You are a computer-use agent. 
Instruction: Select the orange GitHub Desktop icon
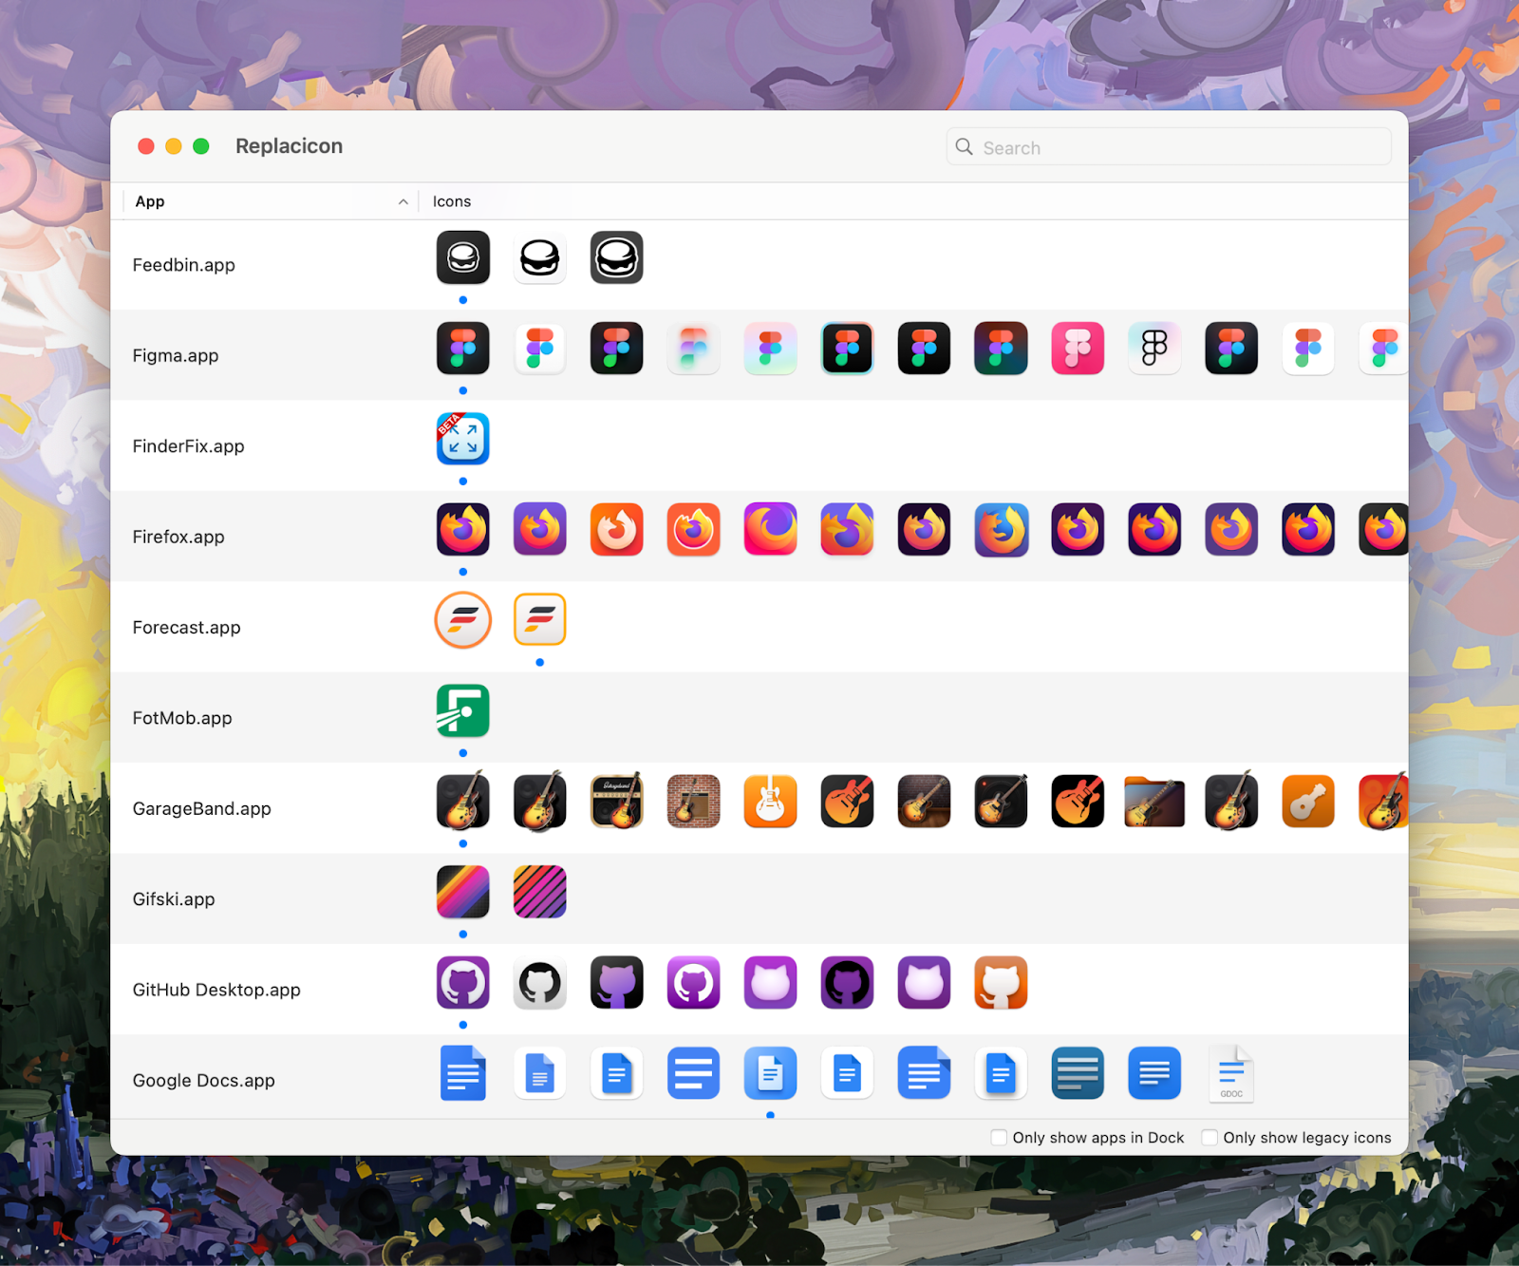(1001, 982)
